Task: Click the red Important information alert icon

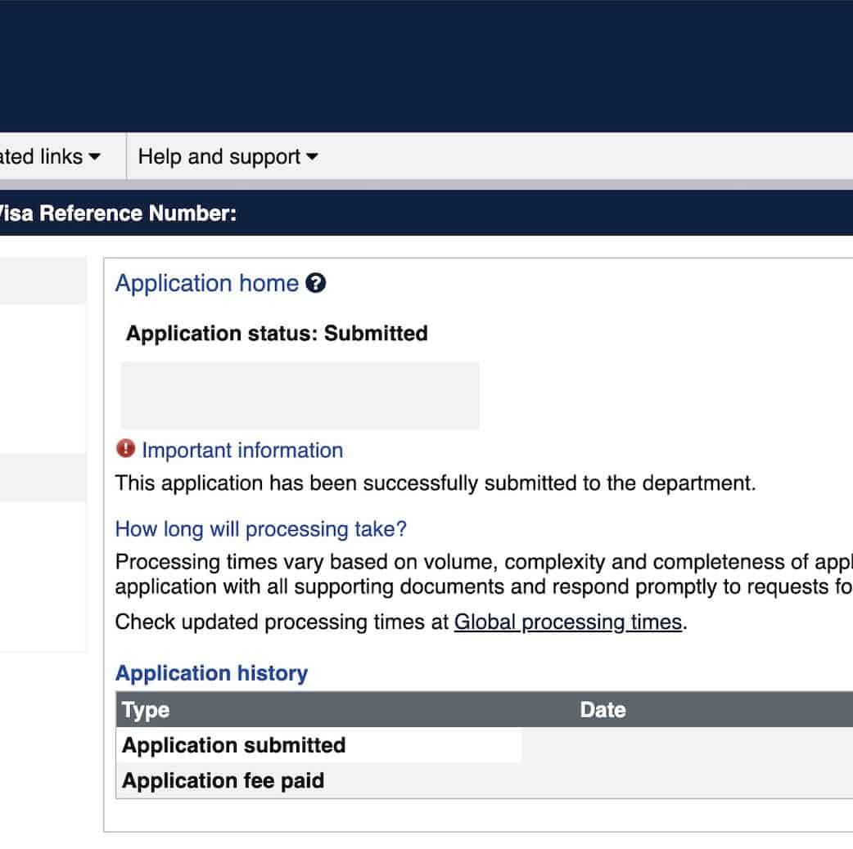Action: coord(125,449)
